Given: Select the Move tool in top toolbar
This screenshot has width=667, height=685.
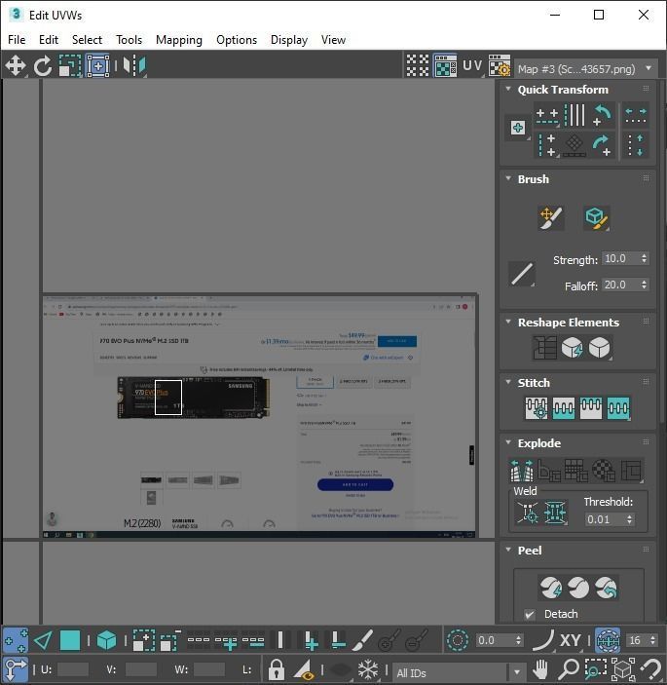Looking at the screenshot, I should tap(16, 65).
